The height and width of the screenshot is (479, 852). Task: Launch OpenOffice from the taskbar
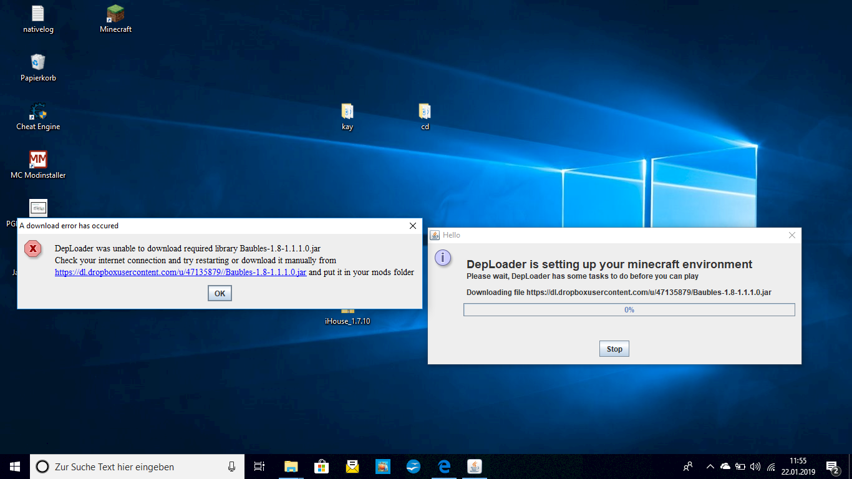click(413, 467)
